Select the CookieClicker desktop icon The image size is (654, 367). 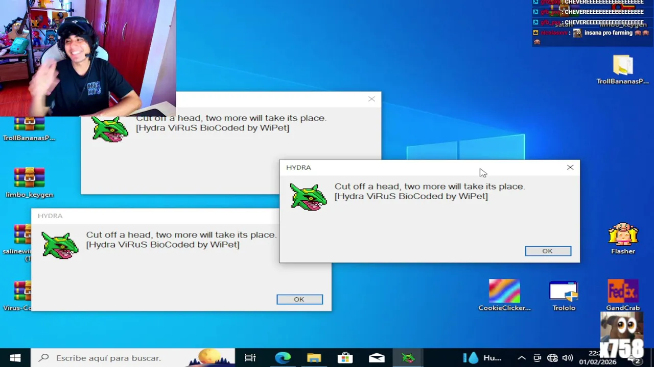(x=504, y=295)
